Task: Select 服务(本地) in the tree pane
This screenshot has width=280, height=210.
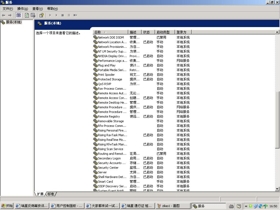Action: pyautogui.click(x=14, y=22)
